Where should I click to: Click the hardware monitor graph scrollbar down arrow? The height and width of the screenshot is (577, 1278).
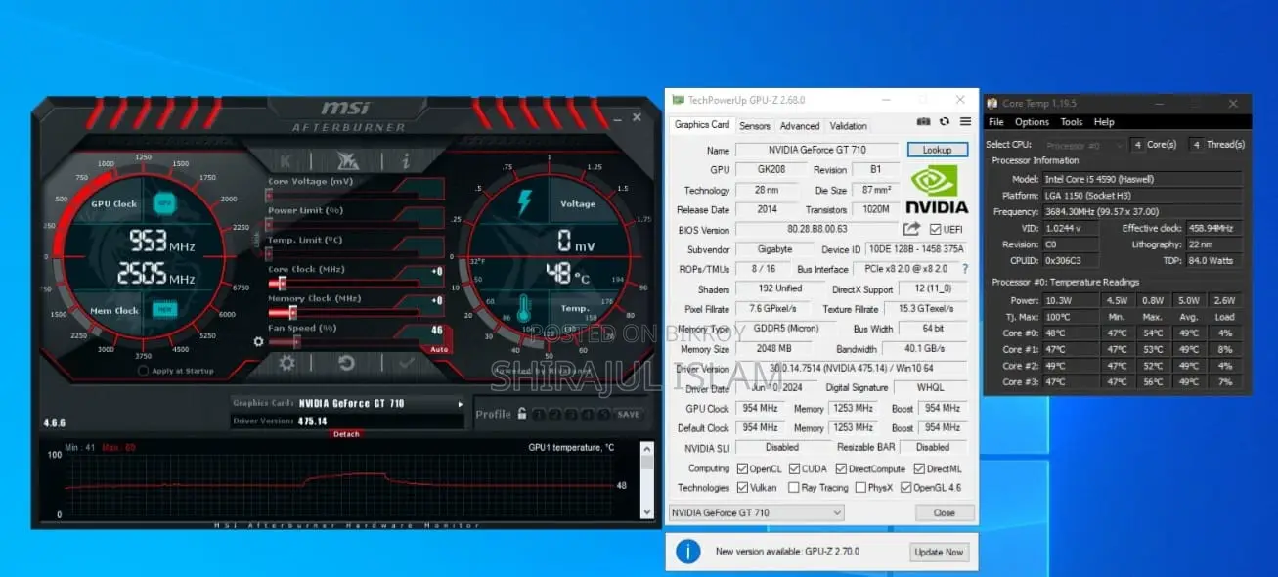point(645,510)
